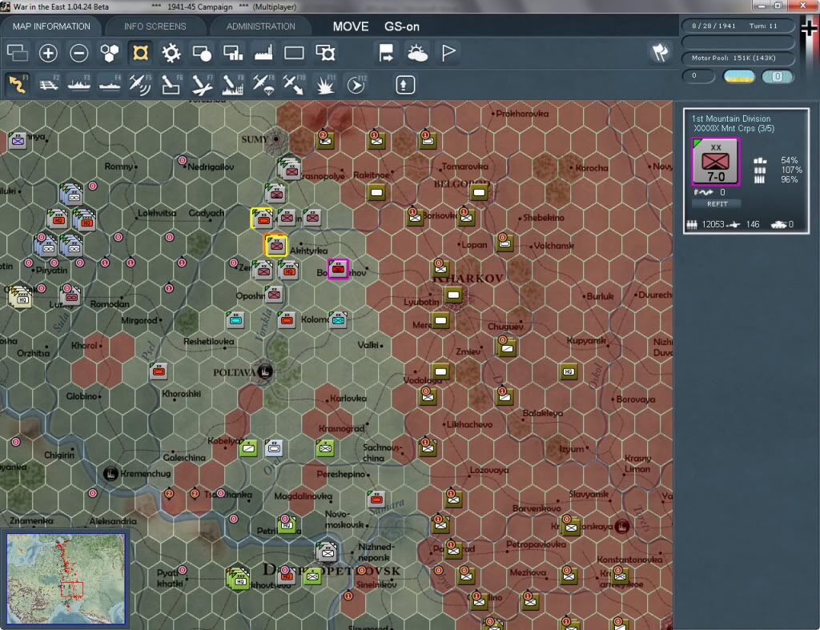Zoom out the map with minus icon
Image resolution: width=820 pixels, height=630 pixels.
click(79, 53)
